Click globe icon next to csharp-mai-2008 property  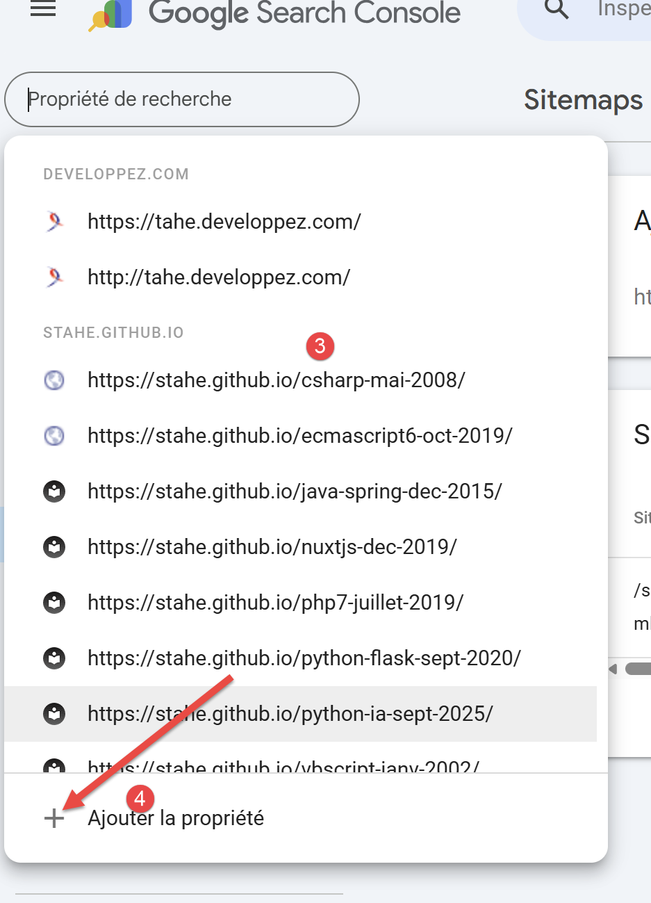pos(54,380)
